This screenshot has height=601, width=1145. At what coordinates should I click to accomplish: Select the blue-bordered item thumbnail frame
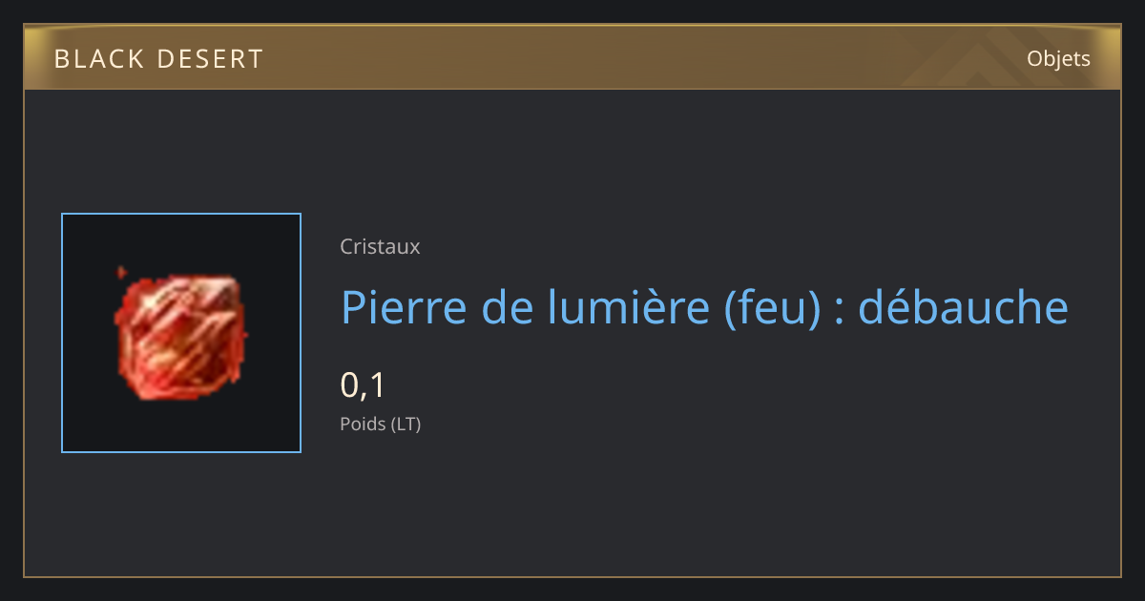(x=181, y=333)
